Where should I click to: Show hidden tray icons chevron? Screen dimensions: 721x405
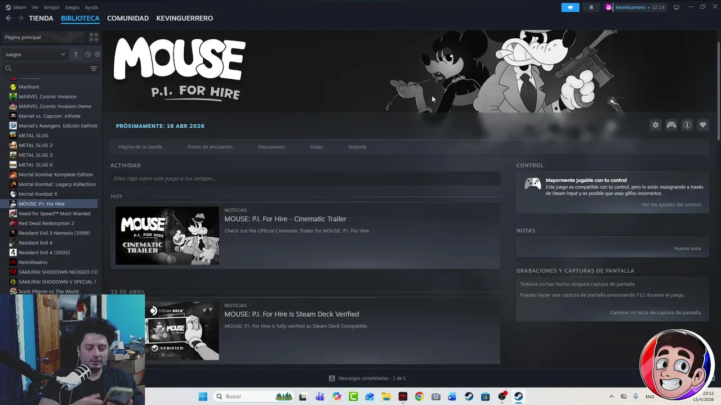click(x=612, y=397)
